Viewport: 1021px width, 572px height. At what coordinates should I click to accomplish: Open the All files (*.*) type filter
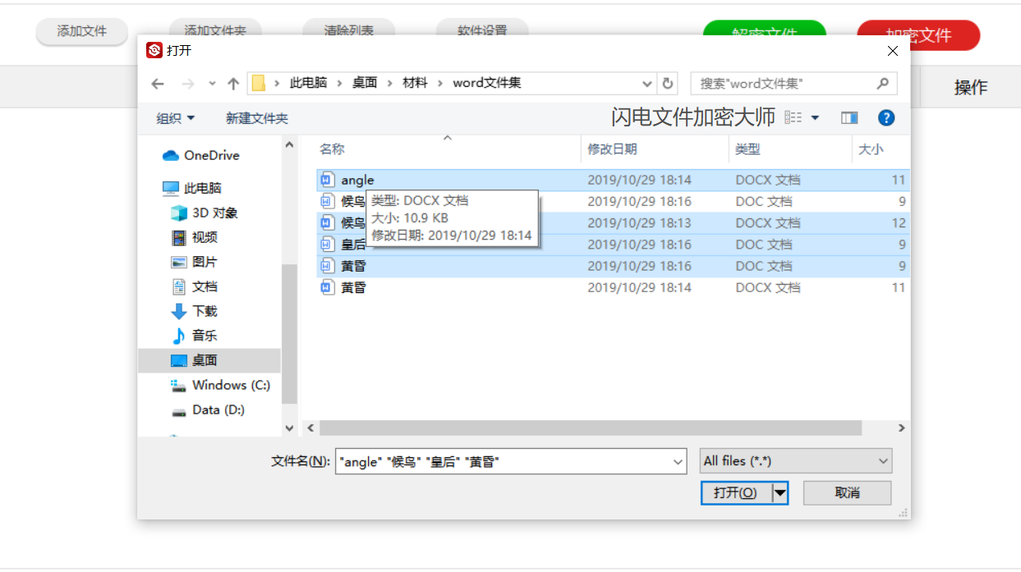795,461
